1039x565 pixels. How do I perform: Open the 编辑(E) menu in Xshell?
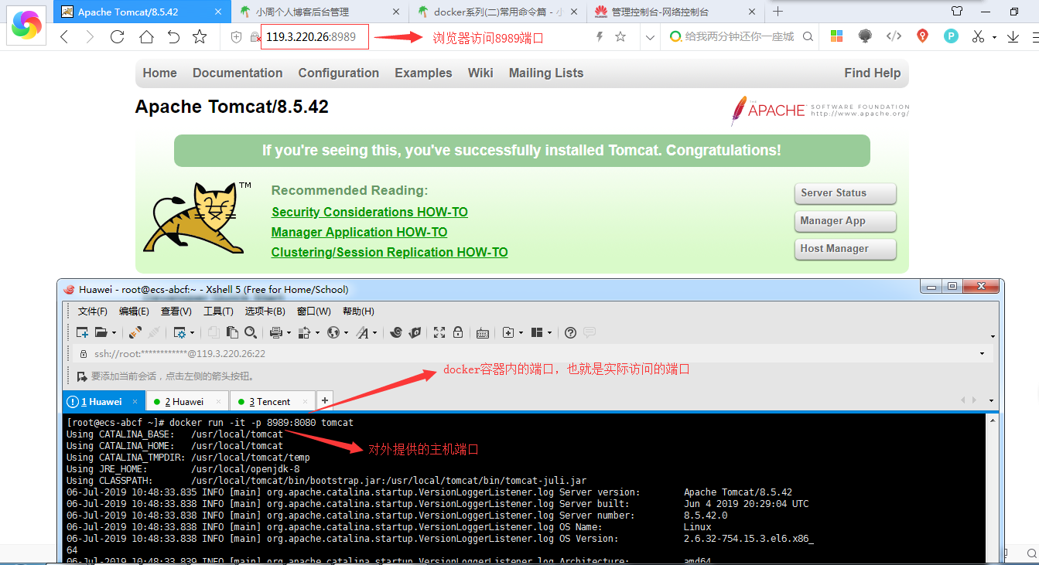tap(134, 311)
